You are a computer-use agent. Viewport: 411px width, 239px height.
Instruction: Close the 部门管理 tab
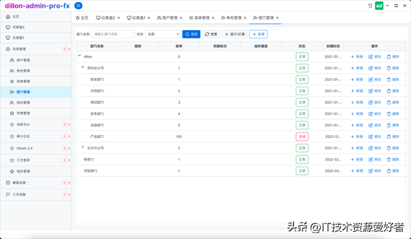pos(277,18)
